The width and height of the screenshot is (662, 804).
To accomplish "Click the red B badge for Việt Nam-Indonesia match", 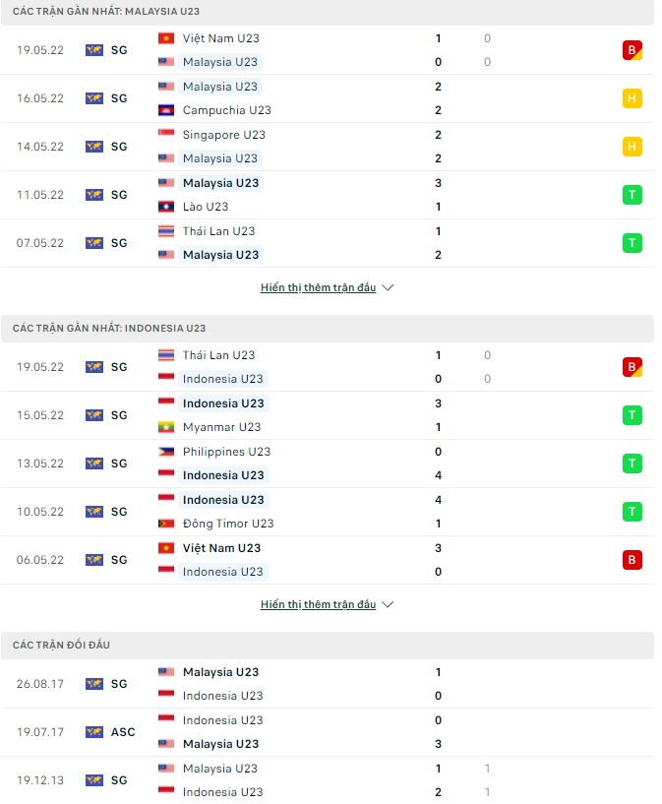I will tap(632, 559).
